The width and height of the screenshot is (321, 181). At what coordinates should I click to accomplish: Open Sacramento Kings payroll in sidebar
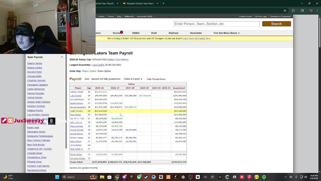pos(37,170)
